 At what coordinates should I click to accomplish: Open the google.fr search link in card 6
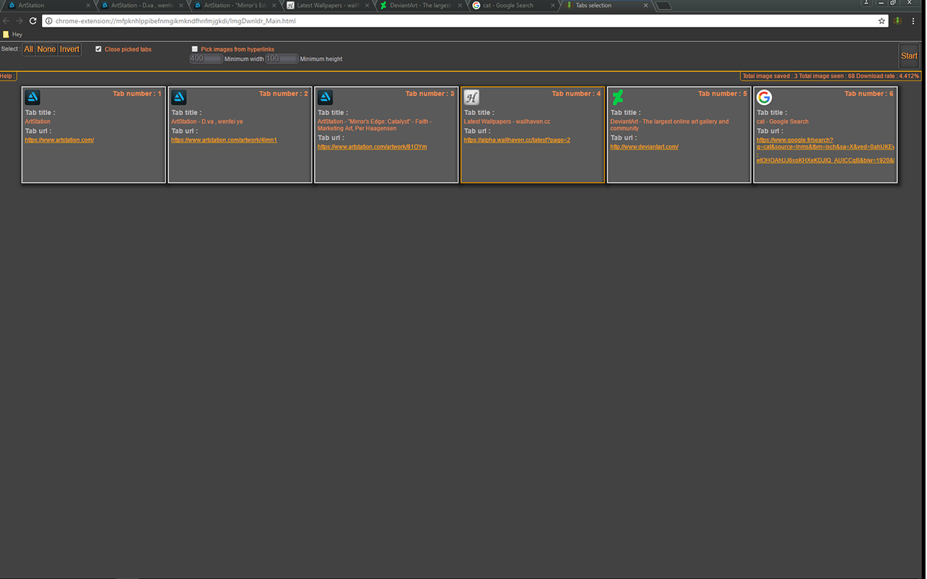tap(825, 150)
